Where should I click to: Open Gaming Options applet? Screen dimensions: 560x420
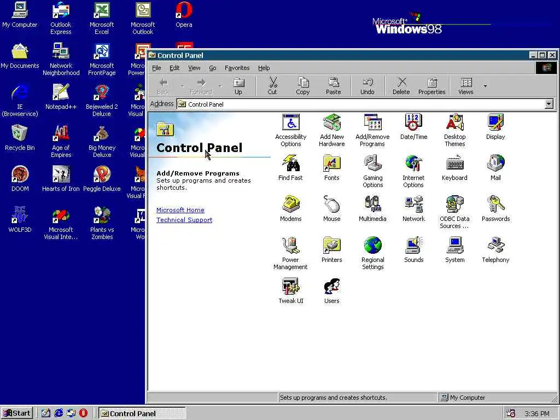pyautogui.click(x=372, y=171)
